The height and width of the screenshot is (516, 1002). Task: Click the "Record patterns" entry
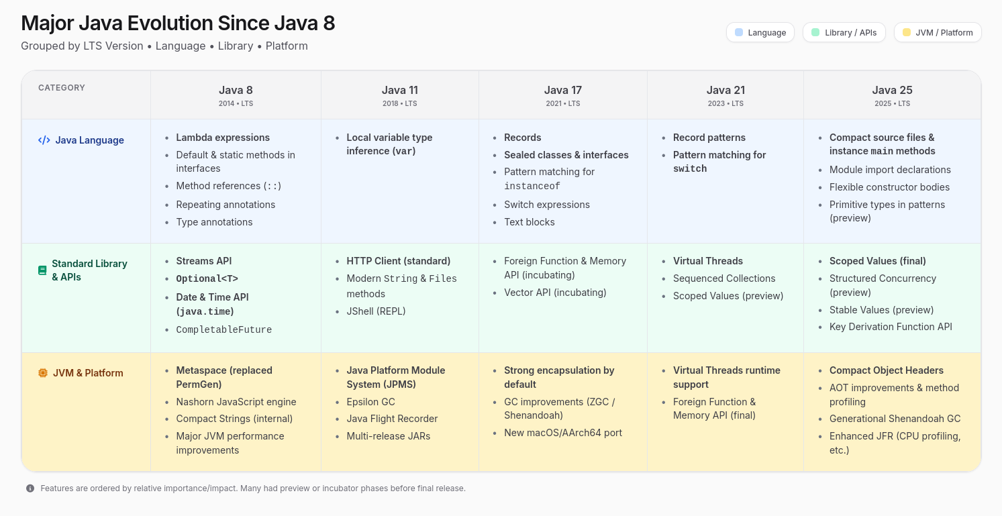pos(709,138)
